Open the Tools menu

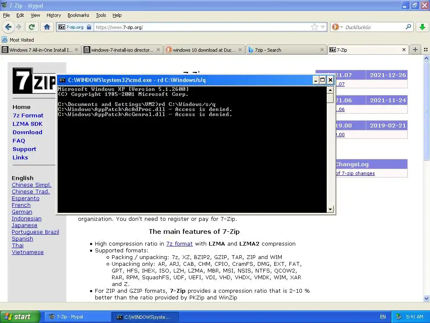click(x=101, y=15)
